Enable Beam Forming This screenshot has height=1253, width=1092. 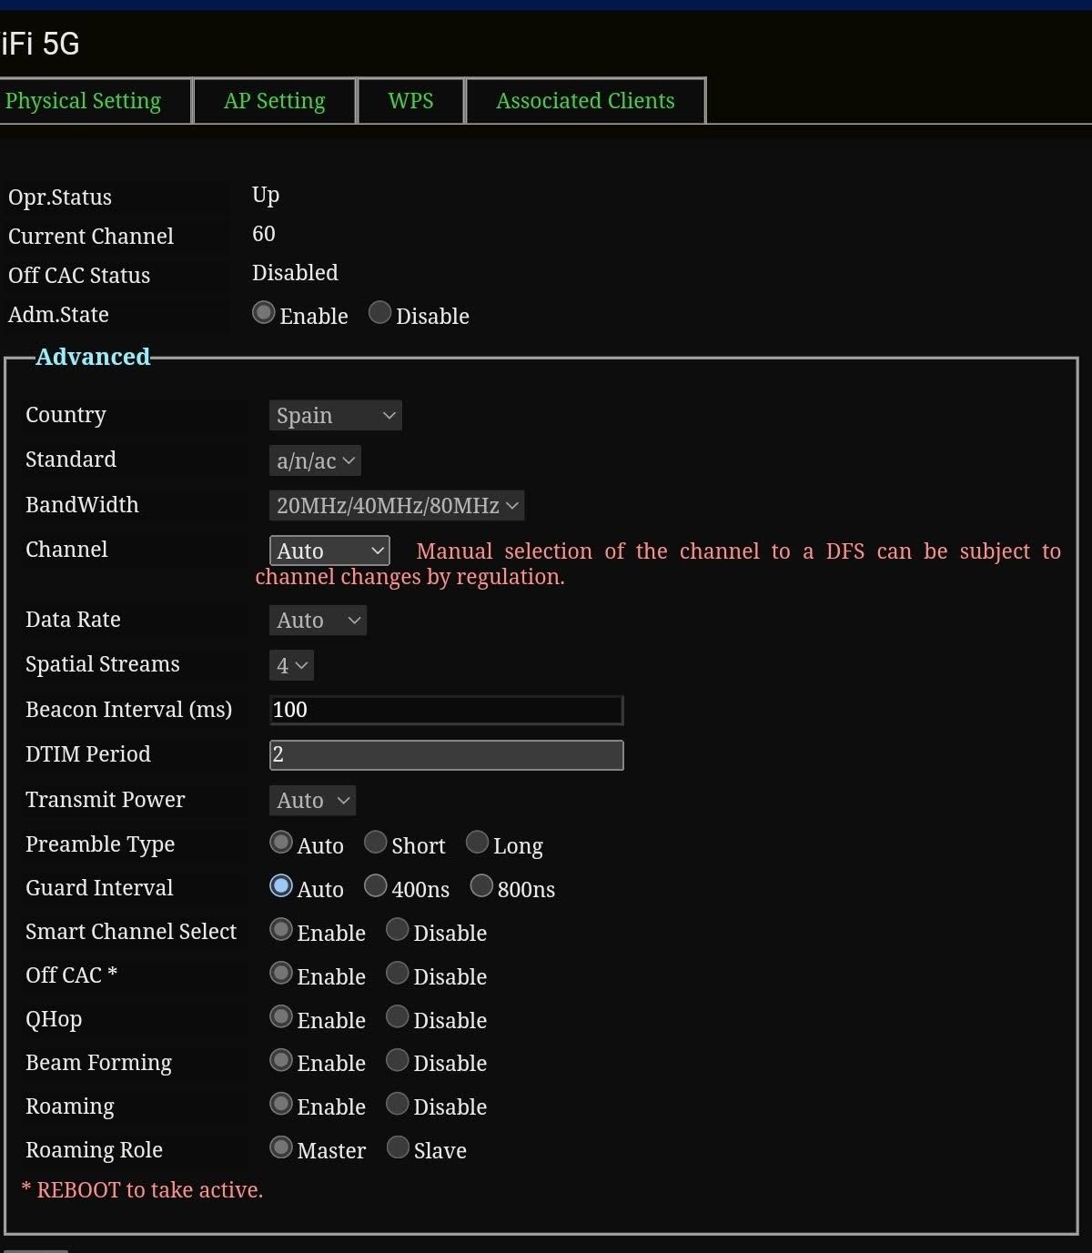pyautogui.click(x=280, y=1060)
